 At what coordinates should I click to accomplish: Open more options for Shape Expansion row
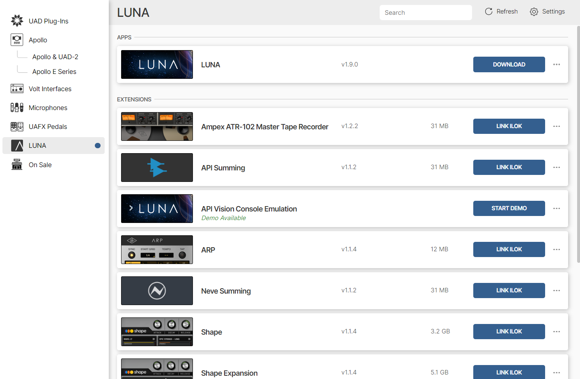tap(557, 372)
